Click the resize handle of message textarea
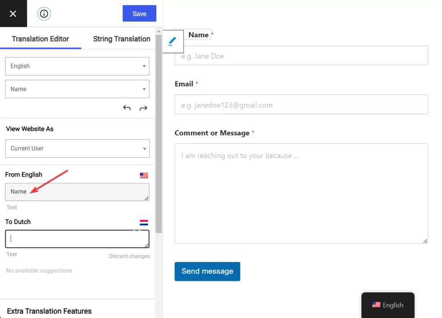 click(x=425, y=241)
